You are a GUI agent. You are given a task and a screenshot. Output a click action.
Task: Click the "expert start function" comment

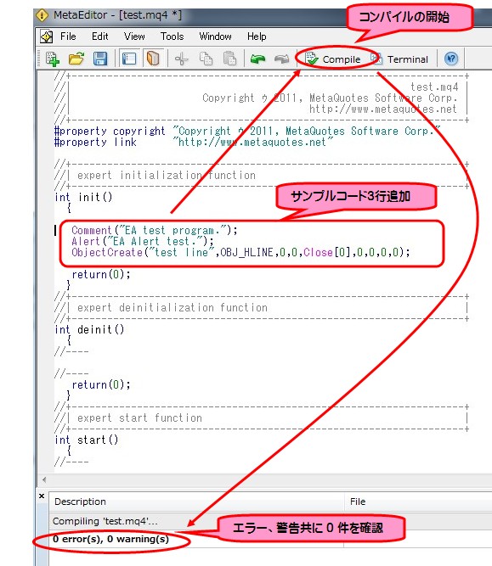(x=139, y=418)
